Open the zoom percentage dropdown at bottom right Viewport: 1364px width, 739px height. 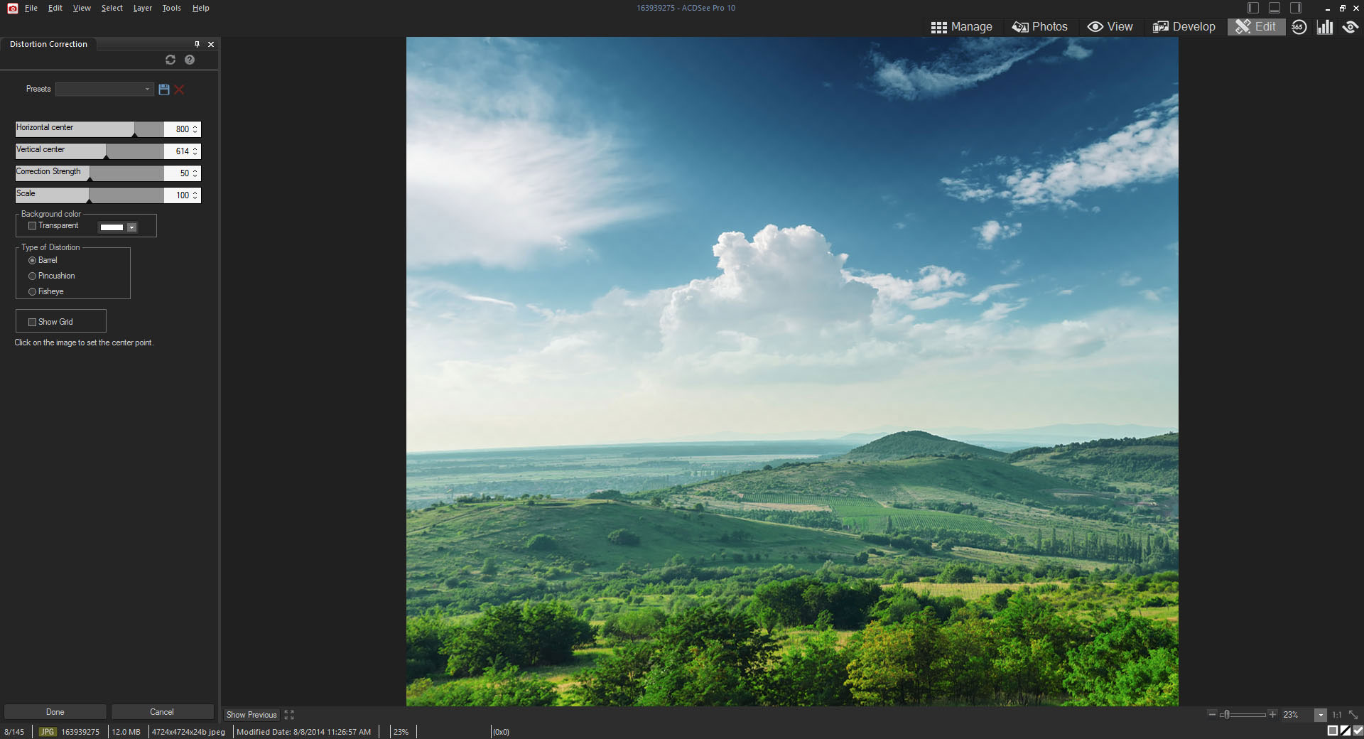[1321, 716]
